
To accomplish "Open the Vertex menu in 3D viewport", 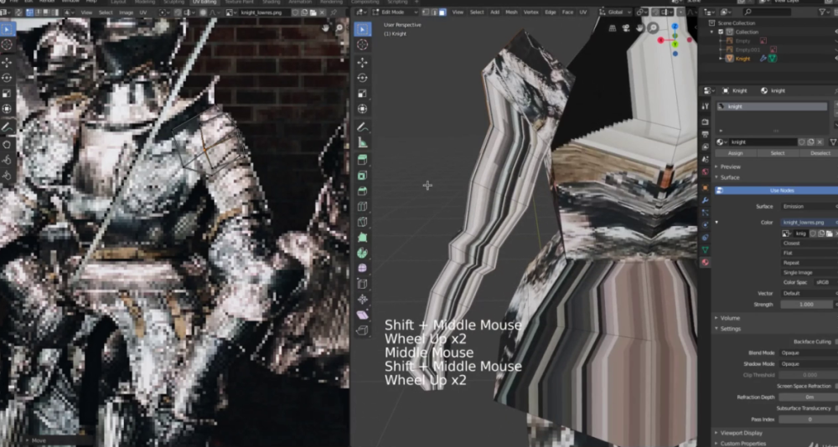I will [x=530, y=12].
